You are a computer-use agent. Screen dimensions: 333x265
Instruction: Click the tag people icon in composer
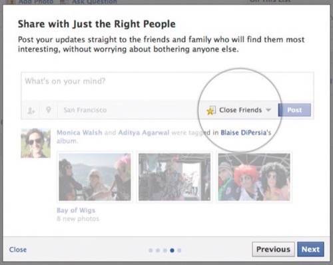click(x=31, y=111)
